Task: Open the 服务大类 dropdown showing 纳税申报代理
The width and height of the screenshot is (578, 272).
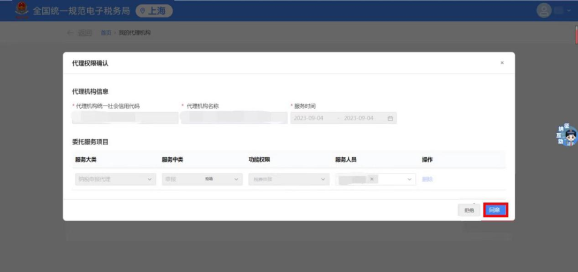Action: (116, 179)
